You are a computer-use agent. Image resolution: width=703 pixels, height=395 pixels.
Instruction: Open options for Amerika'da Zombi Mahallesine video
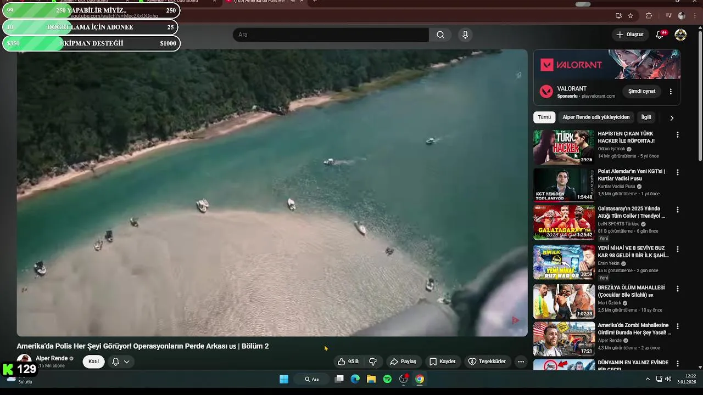pyautogui.click(x=677, y=326)
